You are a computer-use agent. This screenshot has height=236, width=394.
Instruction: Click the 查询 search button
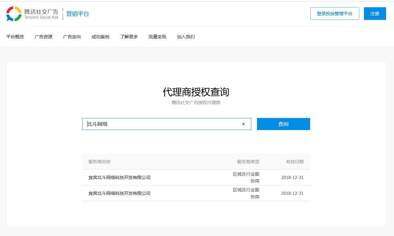(x=283, y=124)
